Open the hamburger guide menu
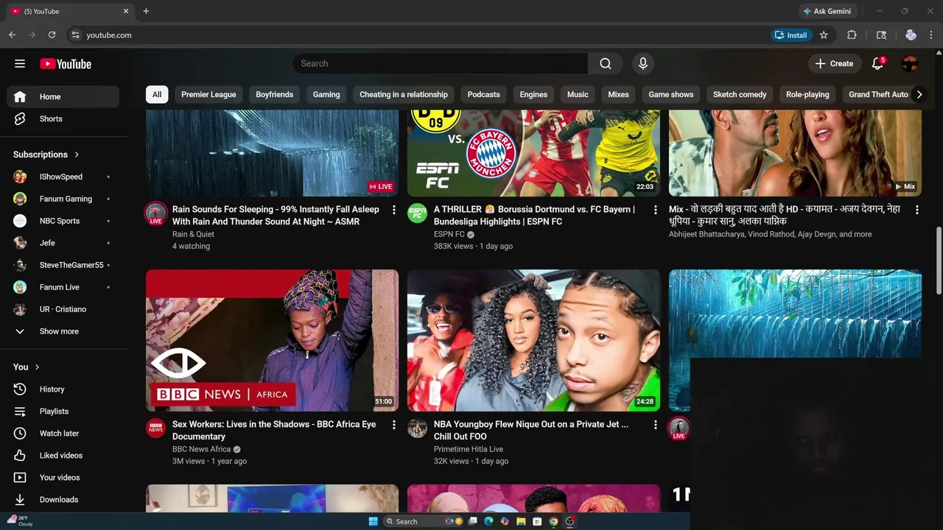The height and width of the screenshot is (530, 943). 20,63
